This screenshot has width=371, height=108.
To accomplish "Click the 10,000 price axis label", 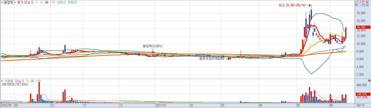I will [x=361, y=44].
